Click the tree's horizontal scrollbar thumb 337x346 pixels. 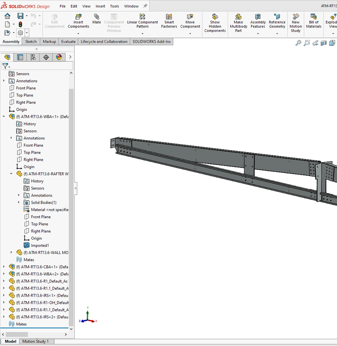click(17, 334)
